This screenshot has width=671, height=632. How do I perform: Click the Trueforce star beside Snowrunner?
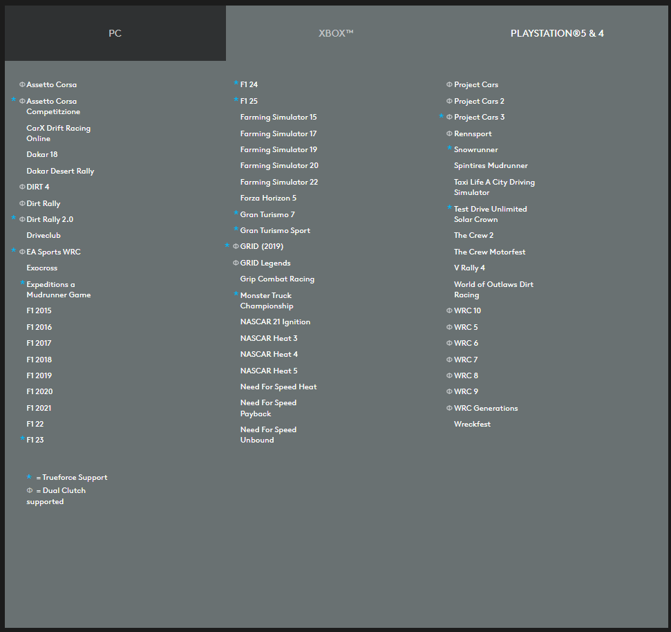[449, 149]
